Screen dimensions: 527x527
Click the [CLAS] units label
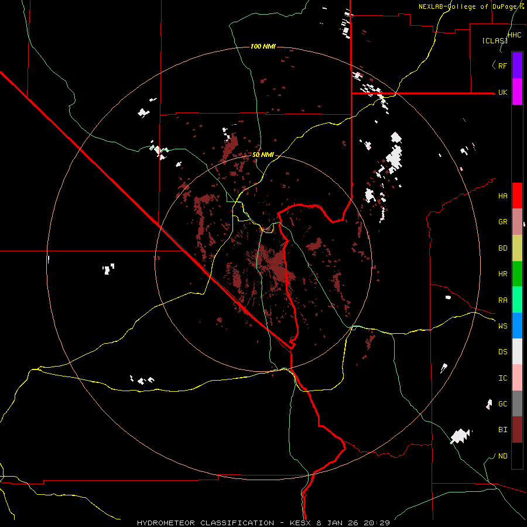(495, 41)
